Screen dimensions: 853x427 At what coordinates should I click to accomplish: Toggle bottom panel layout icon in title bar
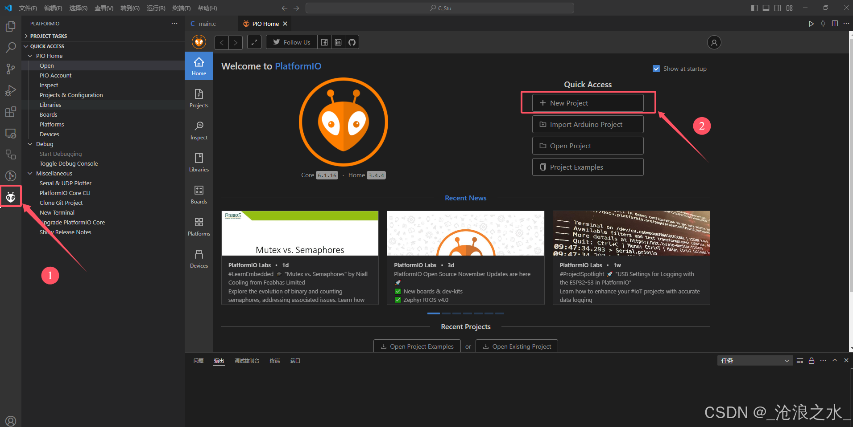pyautogui.click(x=766, y=8)
